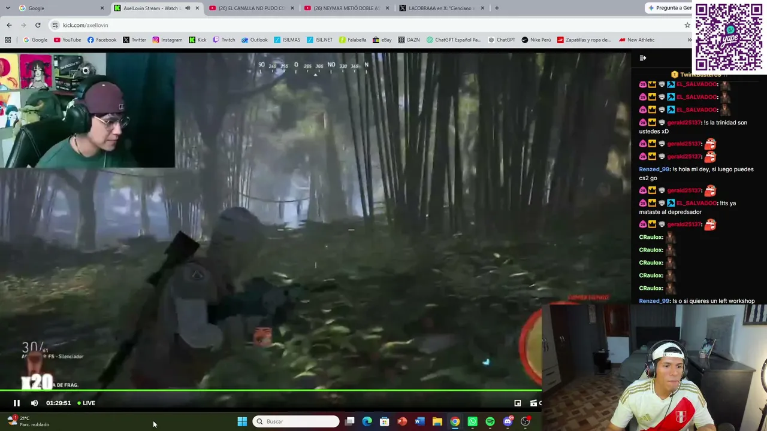The height and width of the screenshot is (431, 767).
Task: Open the New Athletic bookmark
Action: pos(636,40)
